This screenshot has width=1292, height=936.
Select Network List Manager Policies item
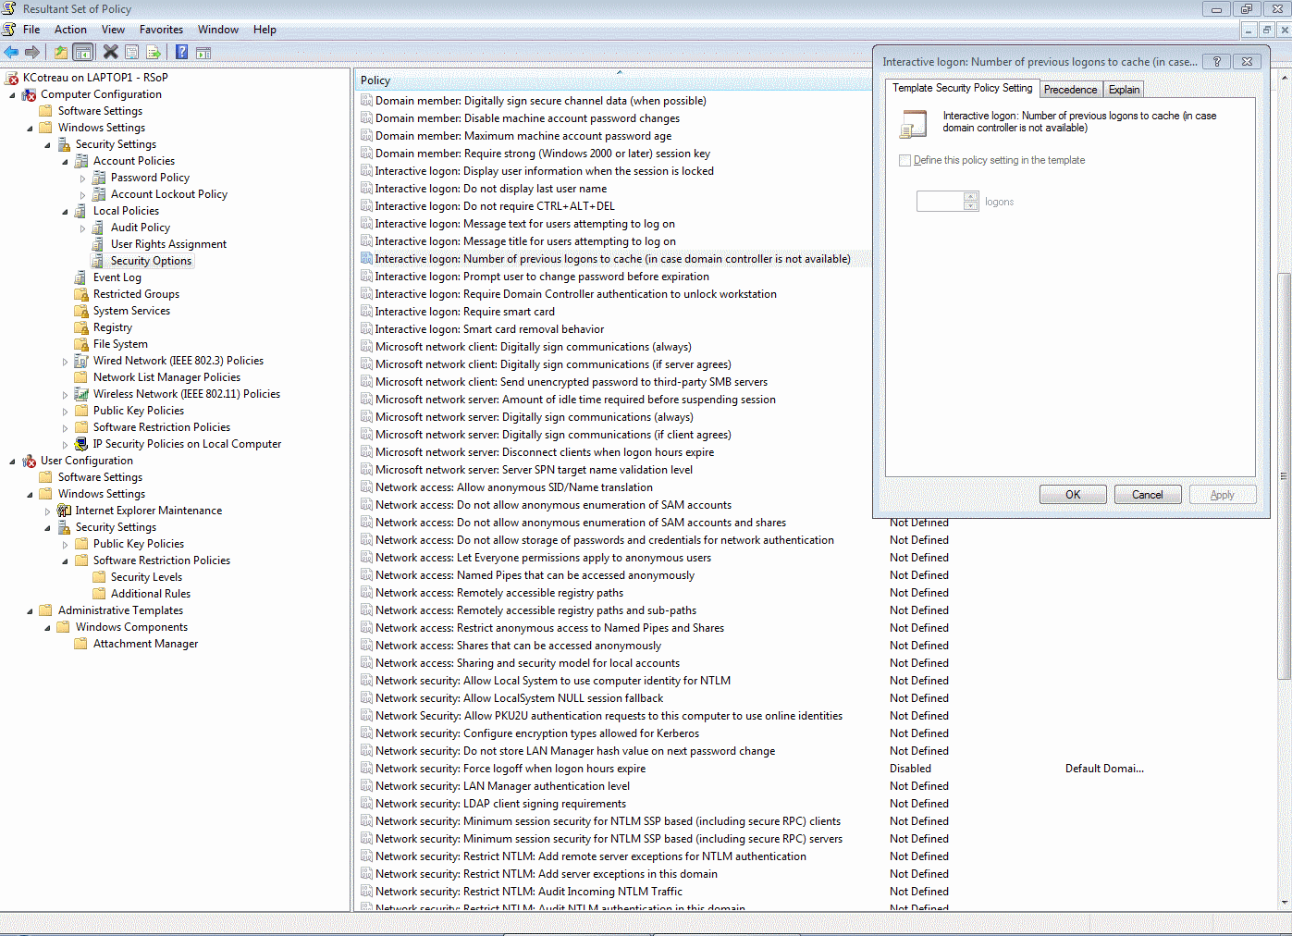click(x=166, y=377)
